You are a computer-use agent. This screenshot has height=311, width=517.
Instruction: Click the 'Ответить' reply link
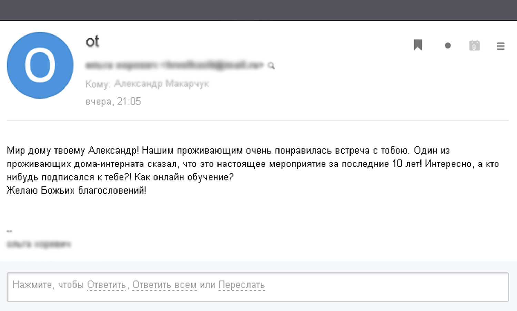107,285
